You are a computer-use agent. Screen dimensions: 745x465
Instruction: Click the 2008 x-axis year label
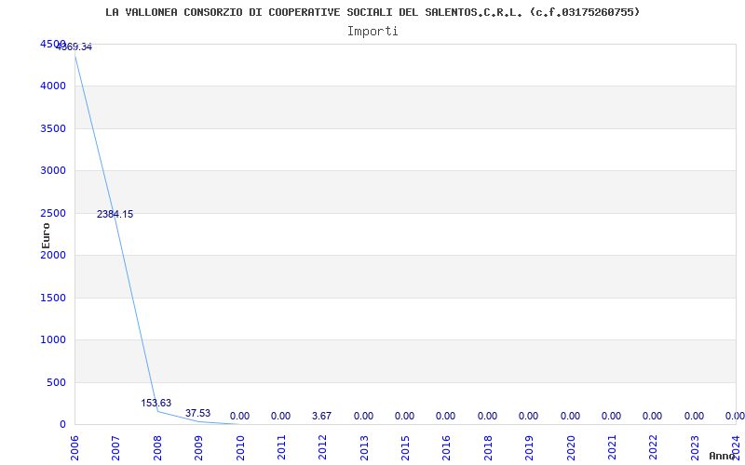click(157, 447)
